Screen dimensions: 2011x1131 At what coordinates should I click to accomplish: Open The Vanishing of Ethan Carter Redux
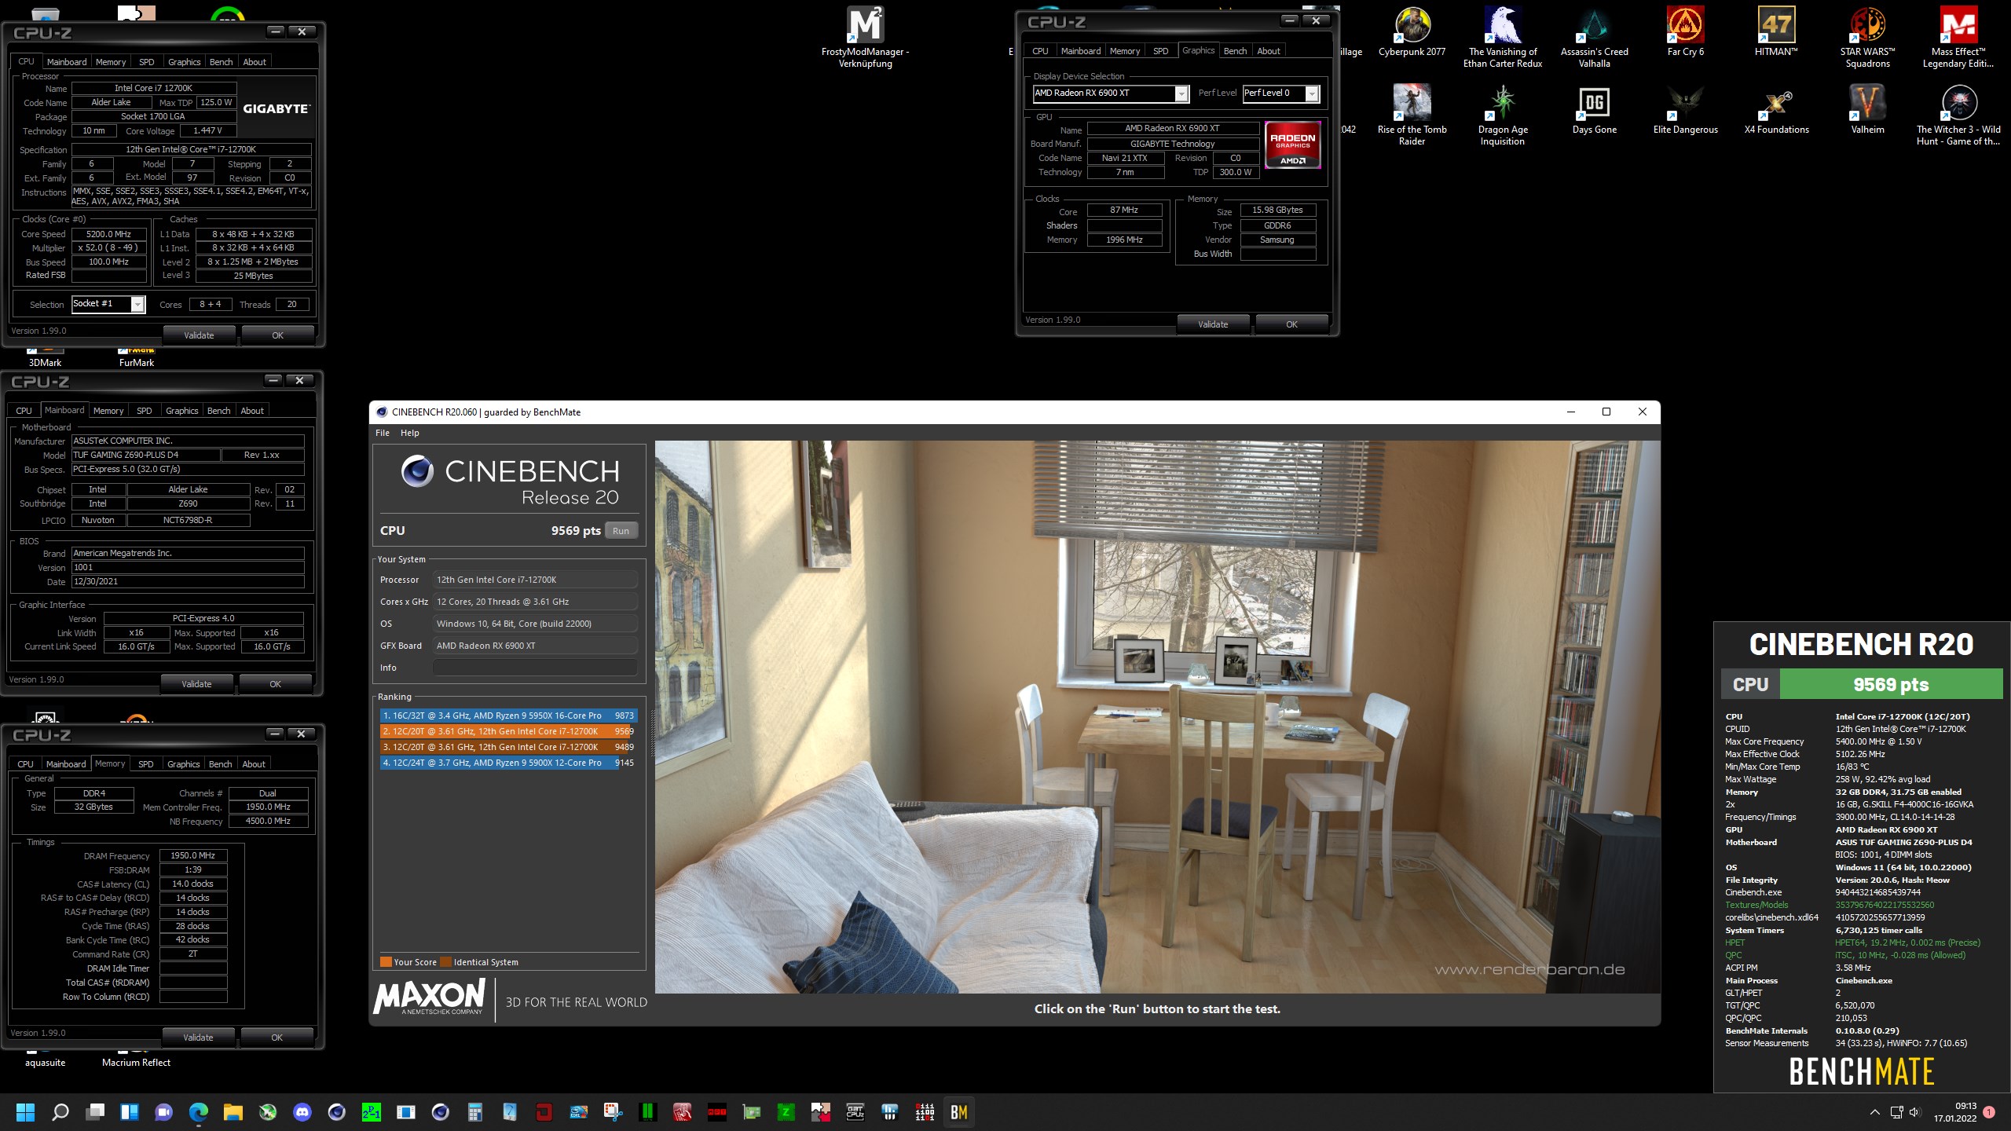click(1503, 38)
